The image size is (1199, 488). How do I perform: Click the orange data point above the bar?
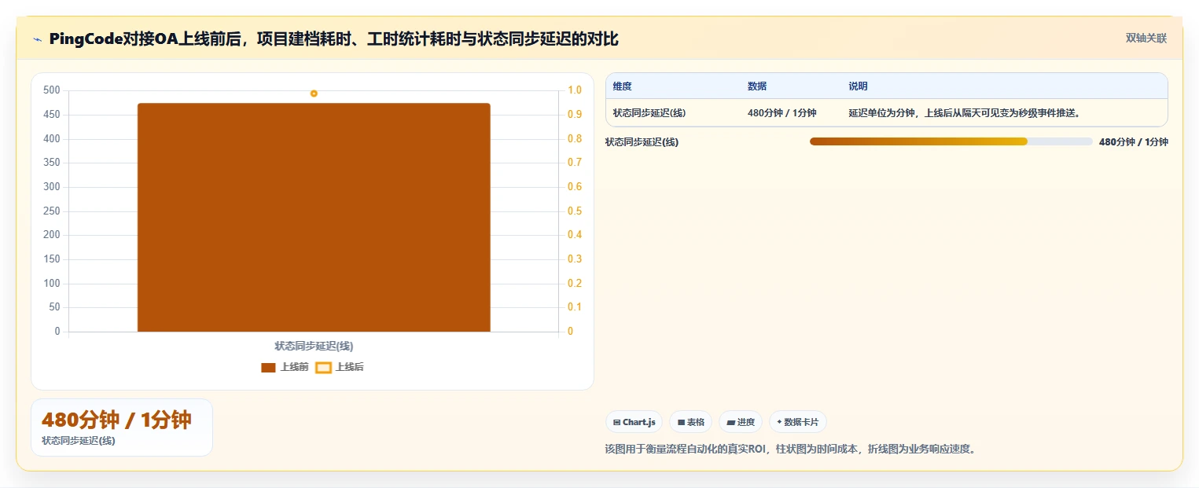click(x=314, y=94)
